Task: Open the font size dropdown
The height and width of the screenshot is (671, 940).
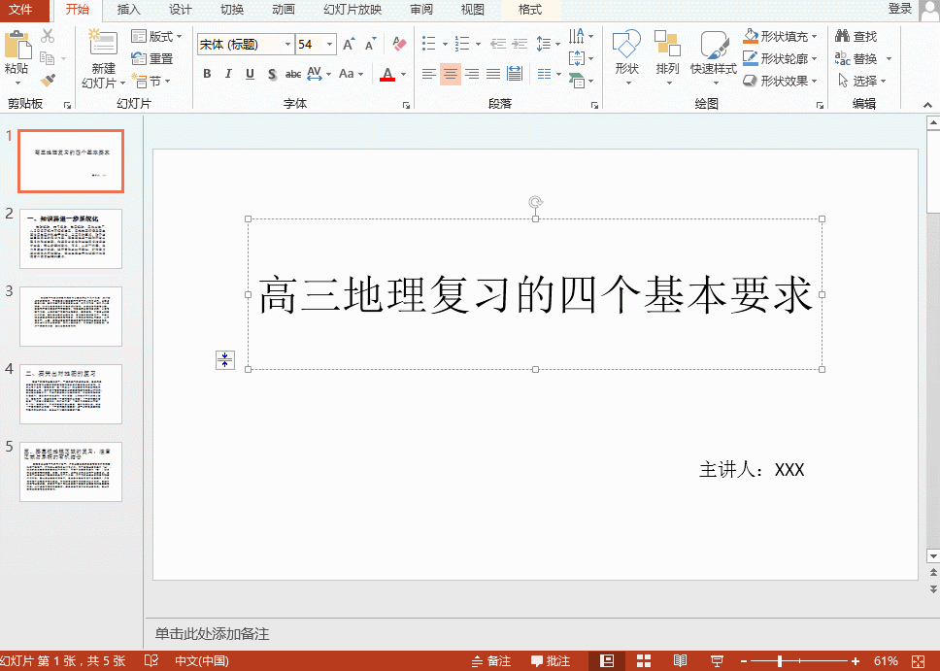Action: coord(330,45)
